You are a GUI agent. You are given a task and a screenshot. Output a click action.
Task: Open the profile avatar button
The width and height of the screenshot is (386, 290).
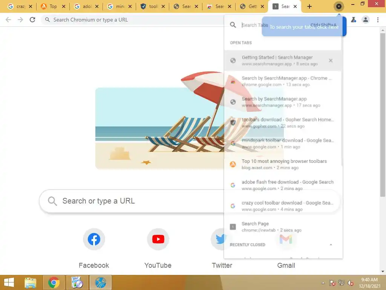(366, 20)
